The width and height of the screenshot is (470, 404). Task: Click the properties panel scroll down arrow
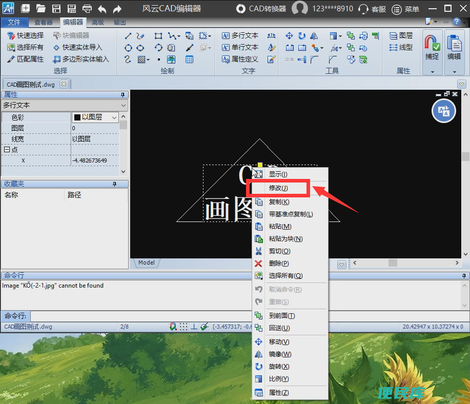pos(123,172)
